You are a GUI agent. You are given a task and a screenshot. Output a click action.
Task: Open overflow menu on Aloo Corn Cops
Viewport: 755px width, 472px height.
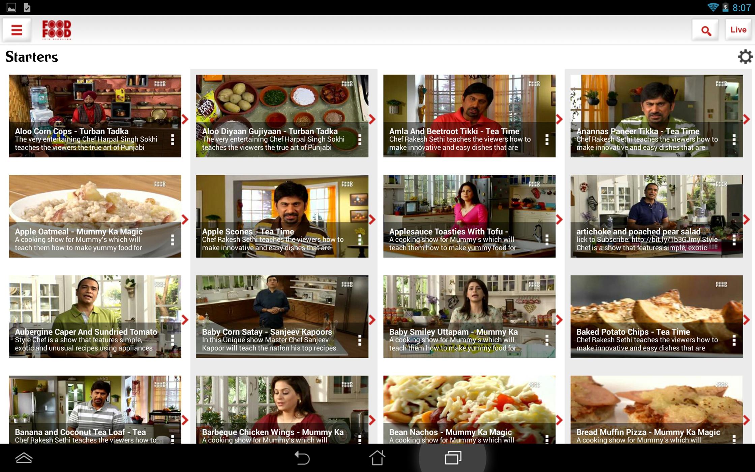(173, 140)
